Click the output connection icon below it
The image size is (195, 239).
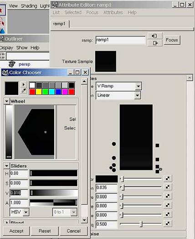coord(155,43)
